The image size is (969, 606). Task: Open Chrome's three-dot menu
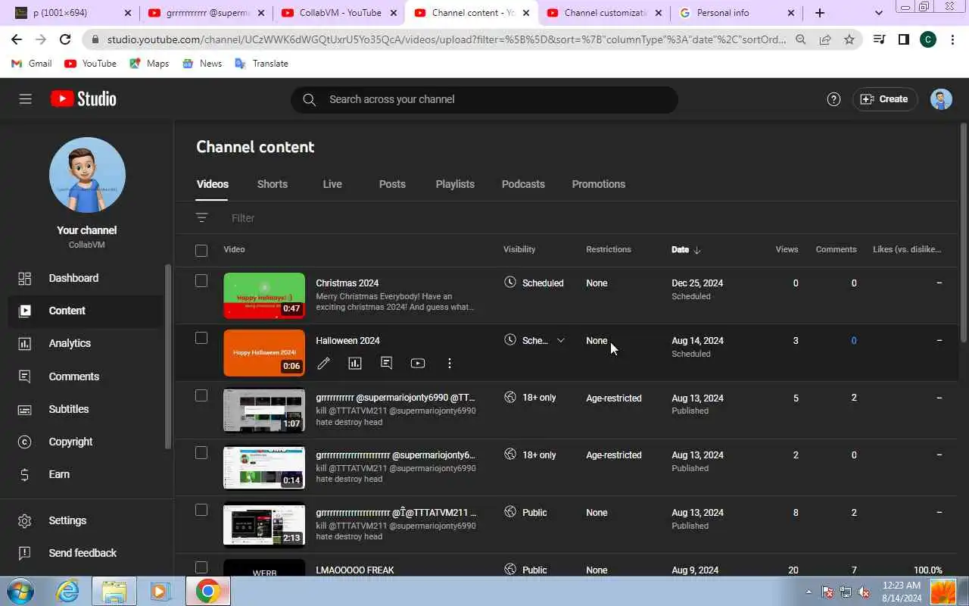click(x=952, y=39)
